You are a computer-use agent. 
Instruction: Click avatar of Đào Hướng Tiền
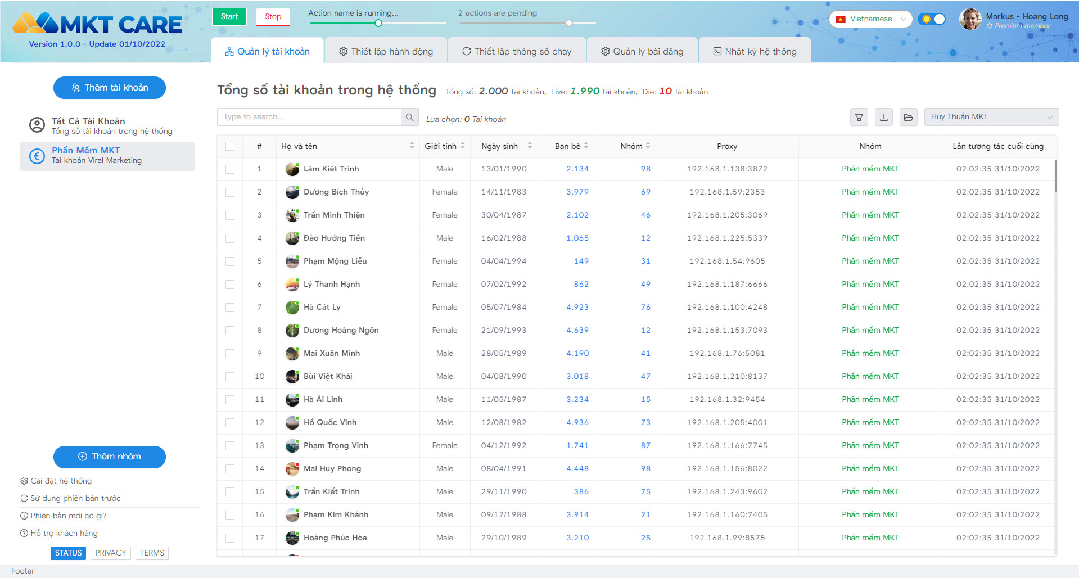tap(292, 238)
